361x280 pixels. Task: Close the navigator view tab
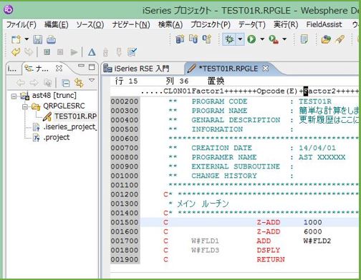(x=59, y=69)
